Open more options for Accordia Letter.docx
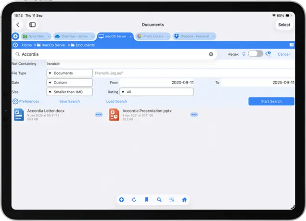The image size is (306, 221). click(x=99, y=115)
